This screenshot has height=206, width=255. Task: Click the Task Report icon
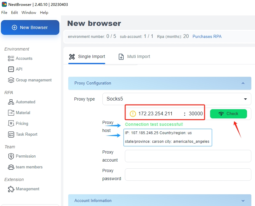pyautogui.click(x=11, y=134)
